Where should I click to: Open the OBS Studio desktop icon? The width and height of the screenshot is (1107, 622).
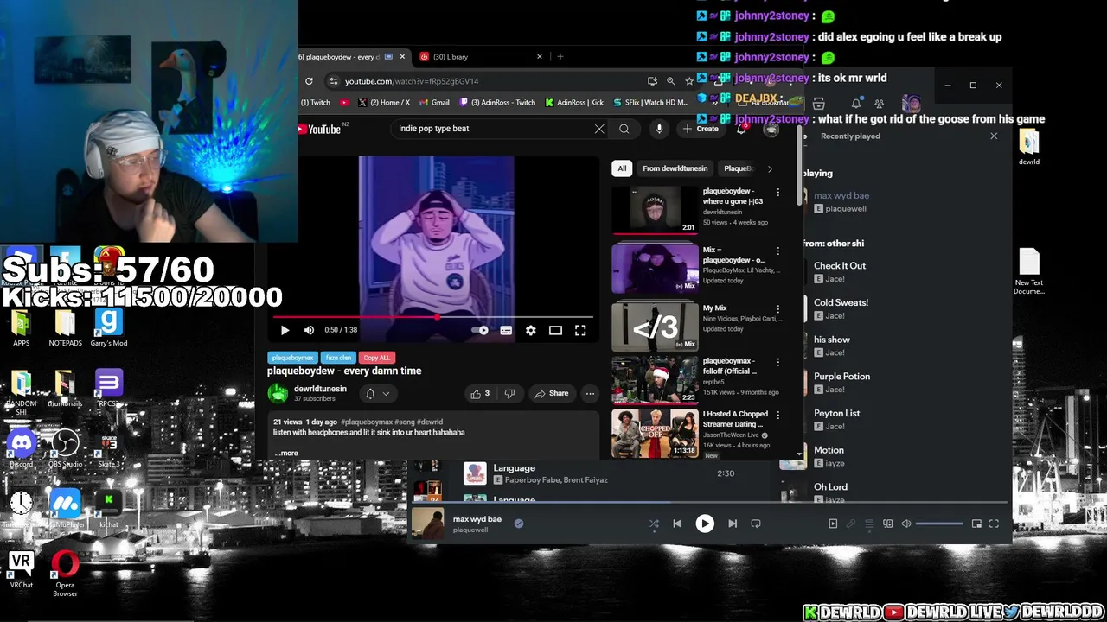[x=65, y=449]
